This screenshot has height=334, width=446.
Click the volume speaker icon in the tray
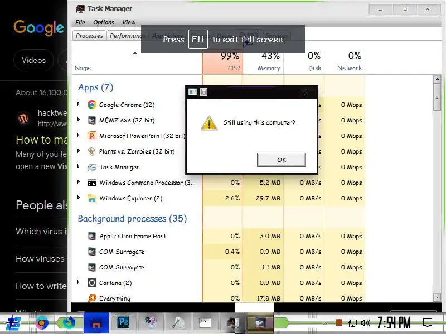(x=366, y=323)
